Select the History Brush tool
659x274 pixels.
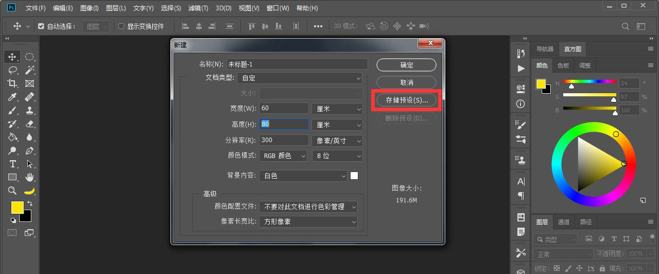pyautogui.click(x=12, y=124)
